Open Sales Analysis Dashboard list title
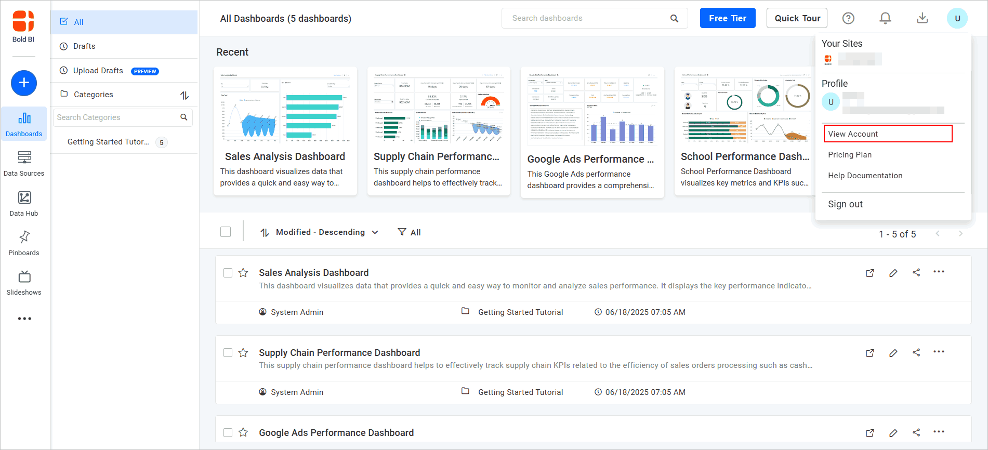Image resolution: width=988 pixels, height=450 pixels. [x=313, y=273]
